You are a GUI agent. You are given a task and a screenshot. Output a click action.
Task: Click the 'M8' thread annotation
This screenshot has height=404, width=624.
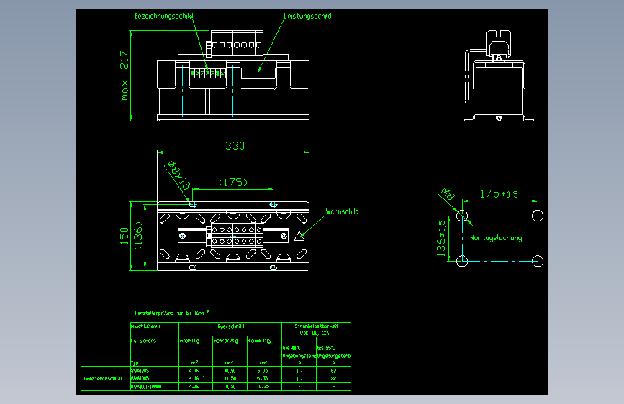[448, 193]
